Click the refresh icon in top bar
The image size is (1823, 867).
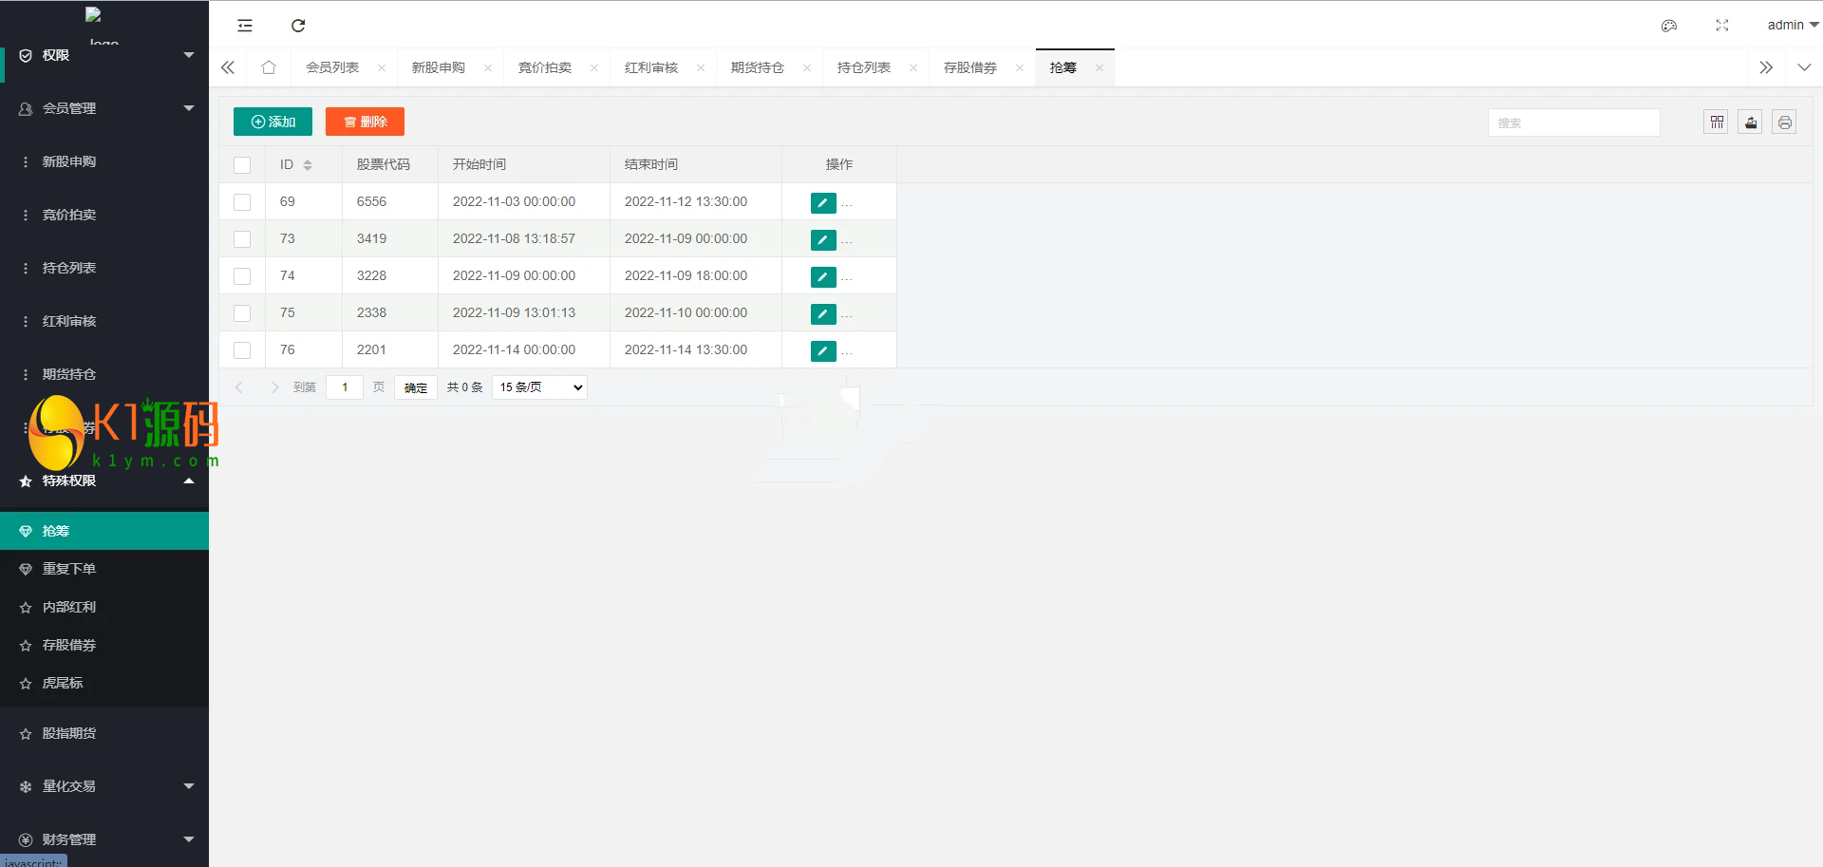(x=298, y=26)
